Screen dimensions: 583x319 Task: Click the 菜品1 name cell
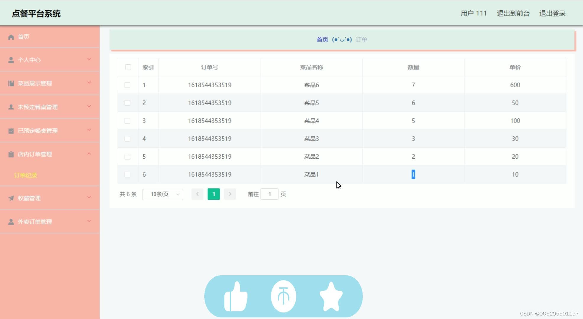(312, 175)
